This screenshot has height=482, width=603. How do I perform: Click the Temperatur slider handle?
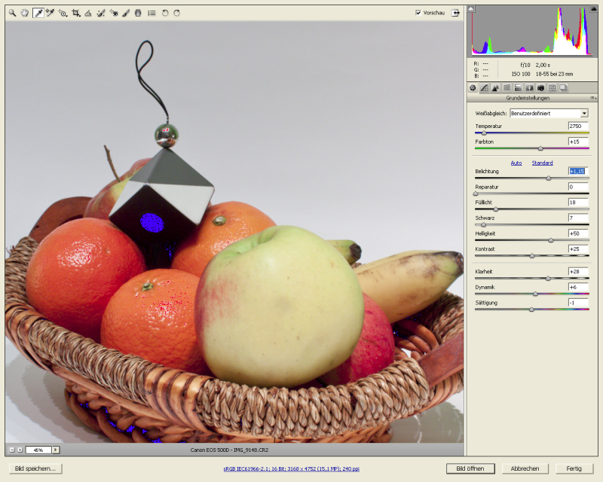click(x=484, y=133)
